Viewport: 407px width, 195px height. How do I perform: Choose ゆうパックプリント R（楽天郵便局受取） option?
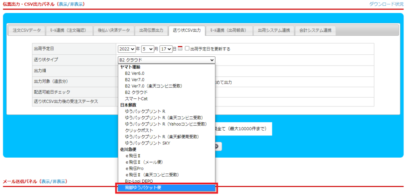click(x=167, y=136)
